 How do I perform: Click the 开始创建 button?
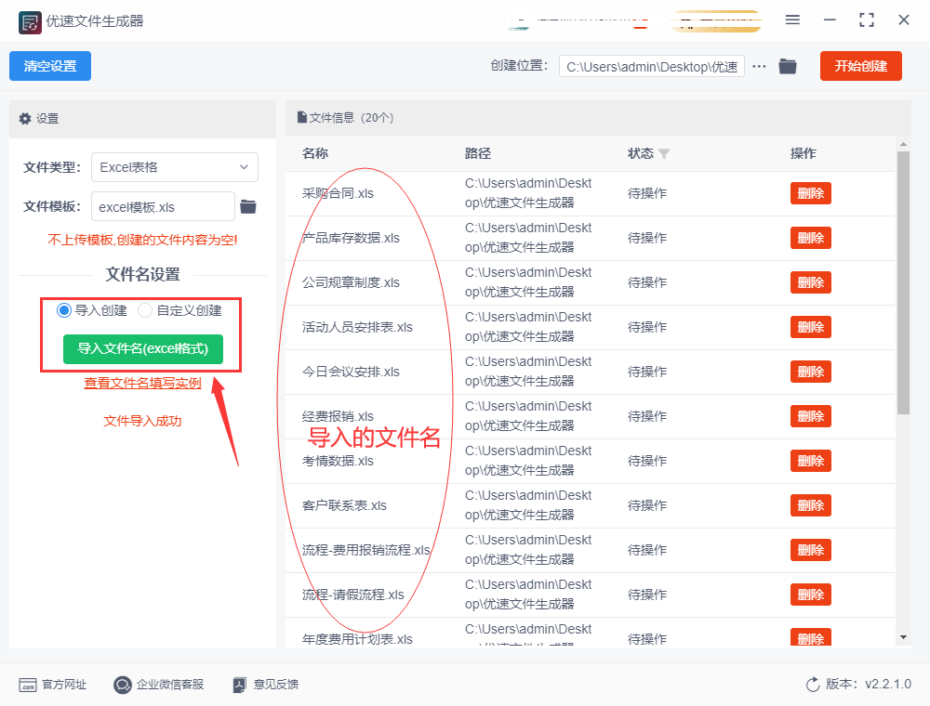(x=860, y=66)
